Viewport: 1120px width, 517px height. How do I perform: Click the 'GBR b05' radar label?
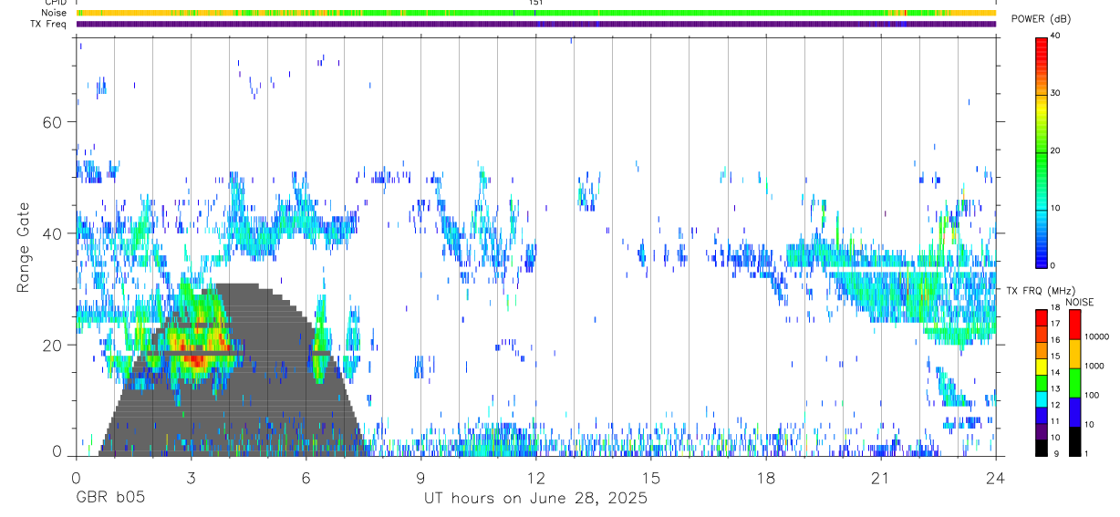(x=109, y=499)
